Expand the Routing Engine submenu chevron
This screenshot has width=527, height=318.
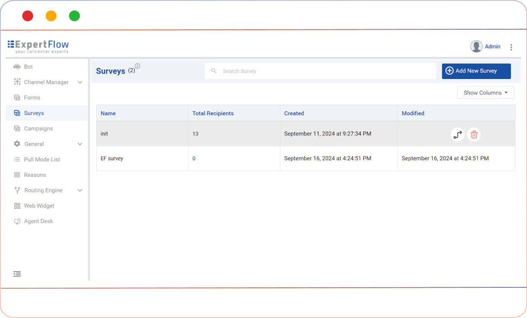[x=80, y=190]
